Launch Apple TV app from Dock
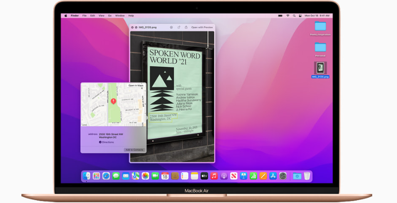The width and height of the screenshot is (397, 203). 204,176
